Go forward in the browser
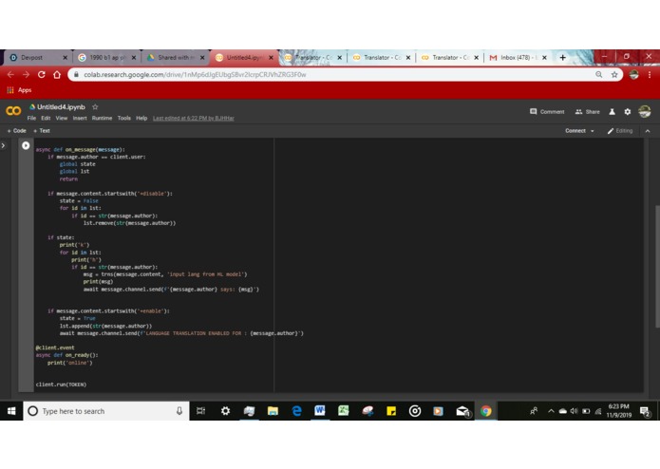The width and height of the screenshot is (660, 469). [x=26, y=74]
